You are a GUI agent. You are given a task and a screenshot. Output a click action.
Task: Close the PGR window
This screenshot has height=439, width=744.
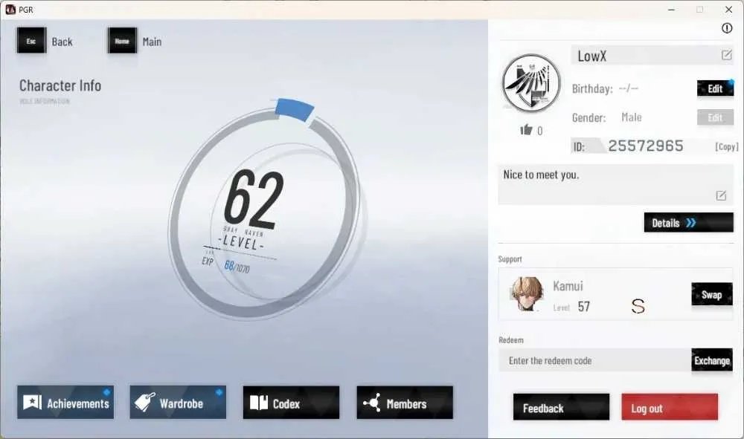click(x=729, y=10)
